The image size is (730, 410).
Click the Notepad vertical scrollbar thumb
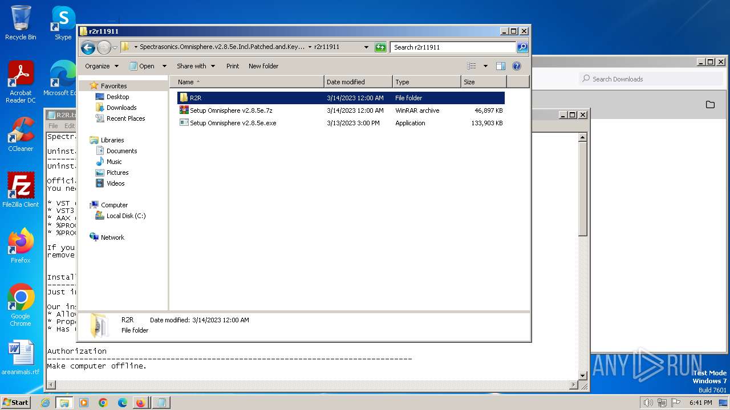(582, 188)
